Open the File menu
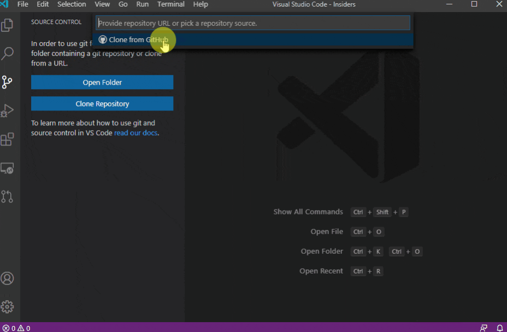507x332 pixels. coord(22,4)
